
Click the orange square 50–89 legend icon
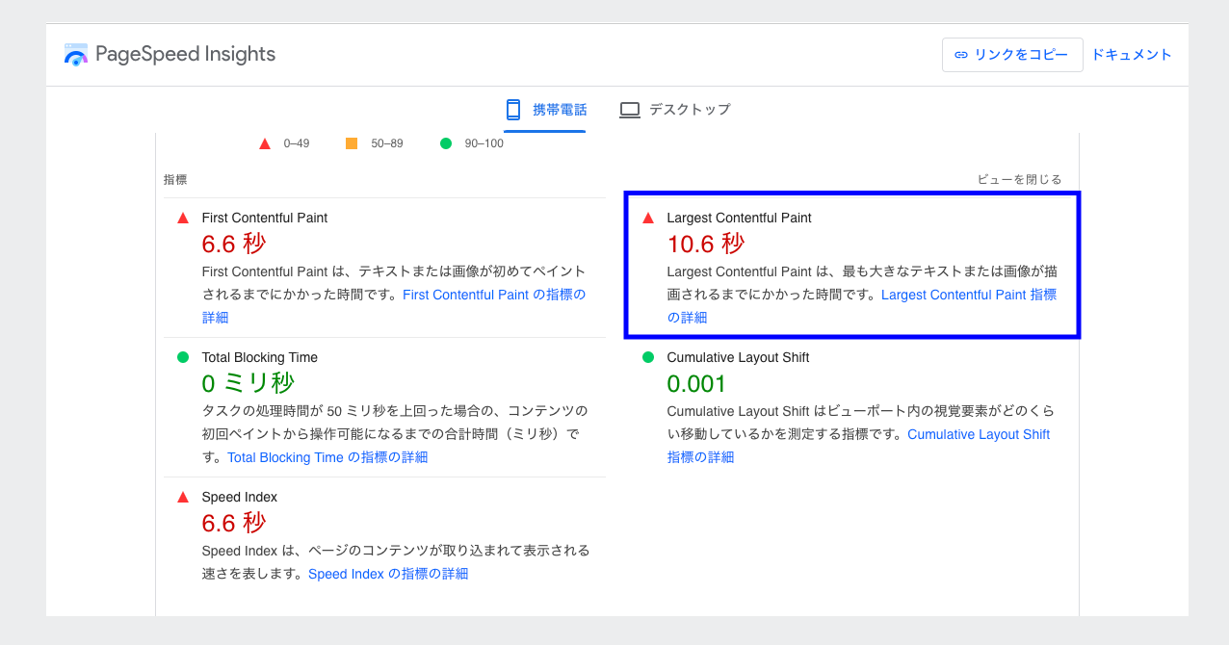(352, 143)
